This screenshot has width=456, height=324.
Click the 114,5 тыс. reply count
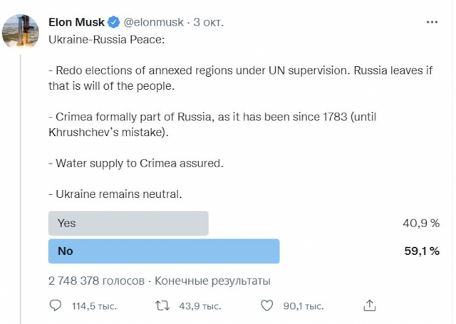(x=94, y=306)
